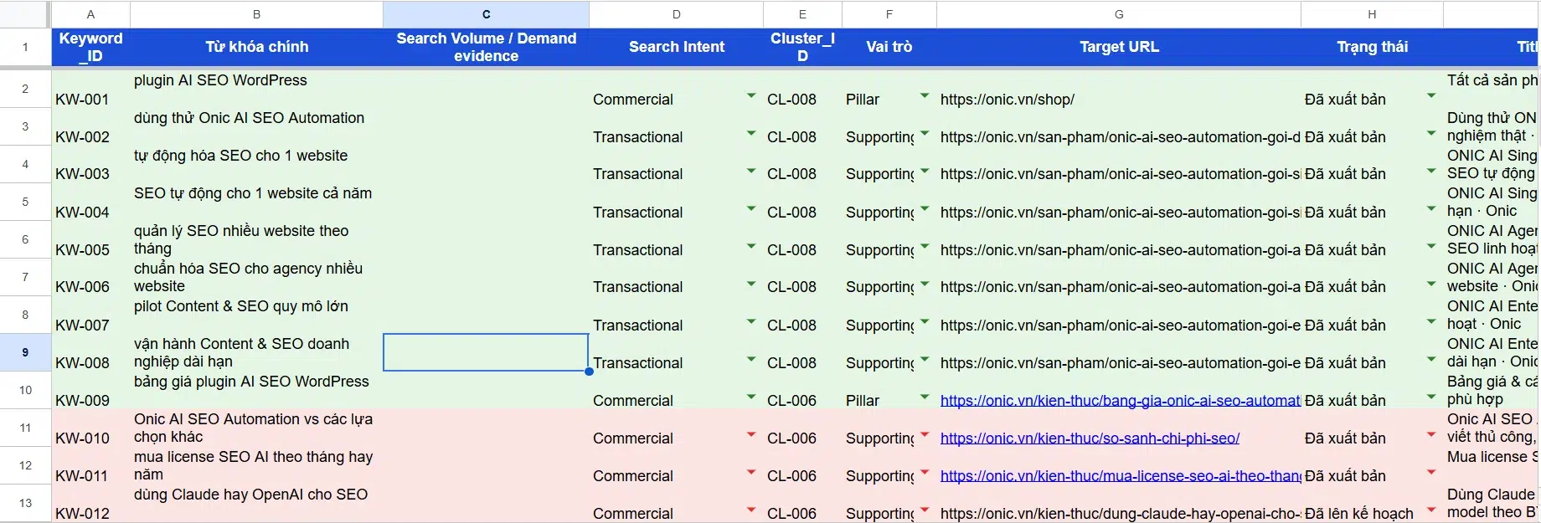Click 'Search Volume / Demand evidence' header cell

[487, 47]
